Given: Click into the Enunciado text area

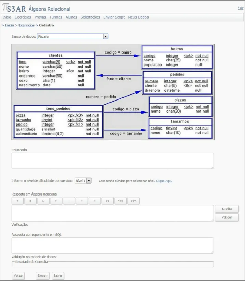Looking at the screenshot, I should pos(113,161).
